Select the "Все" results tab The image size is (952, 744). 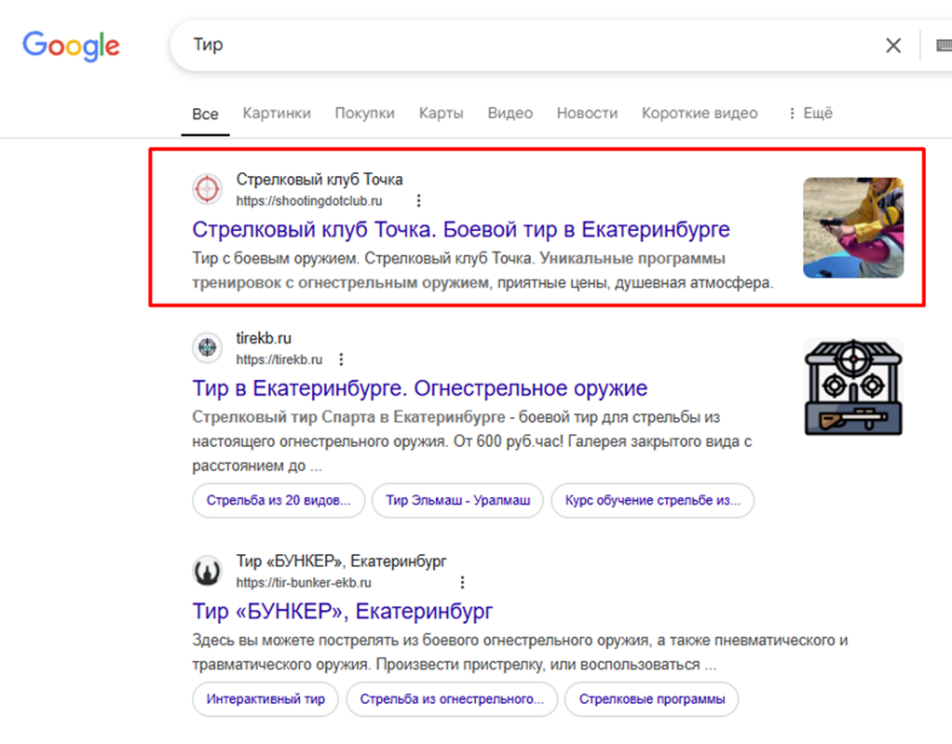click(205, 115)
